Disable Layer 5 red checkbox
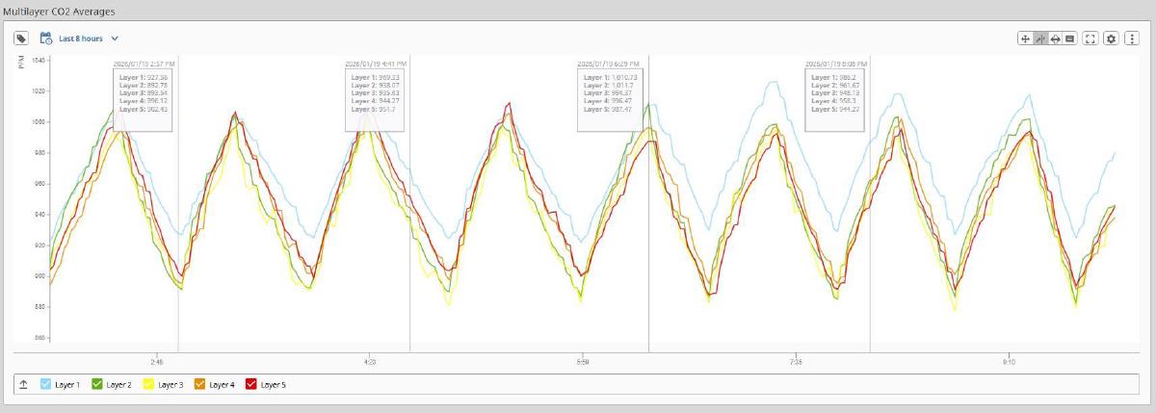Screen dimensions: 1156x413 (x=252, y=384)
